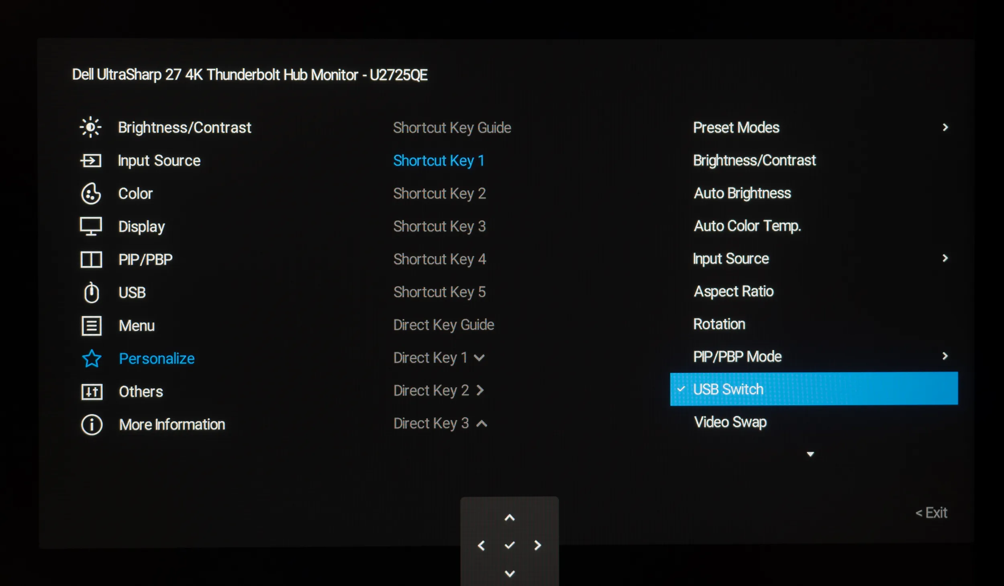
Task: Click the Personalize star icon
Action: click(x=92, y=359)
